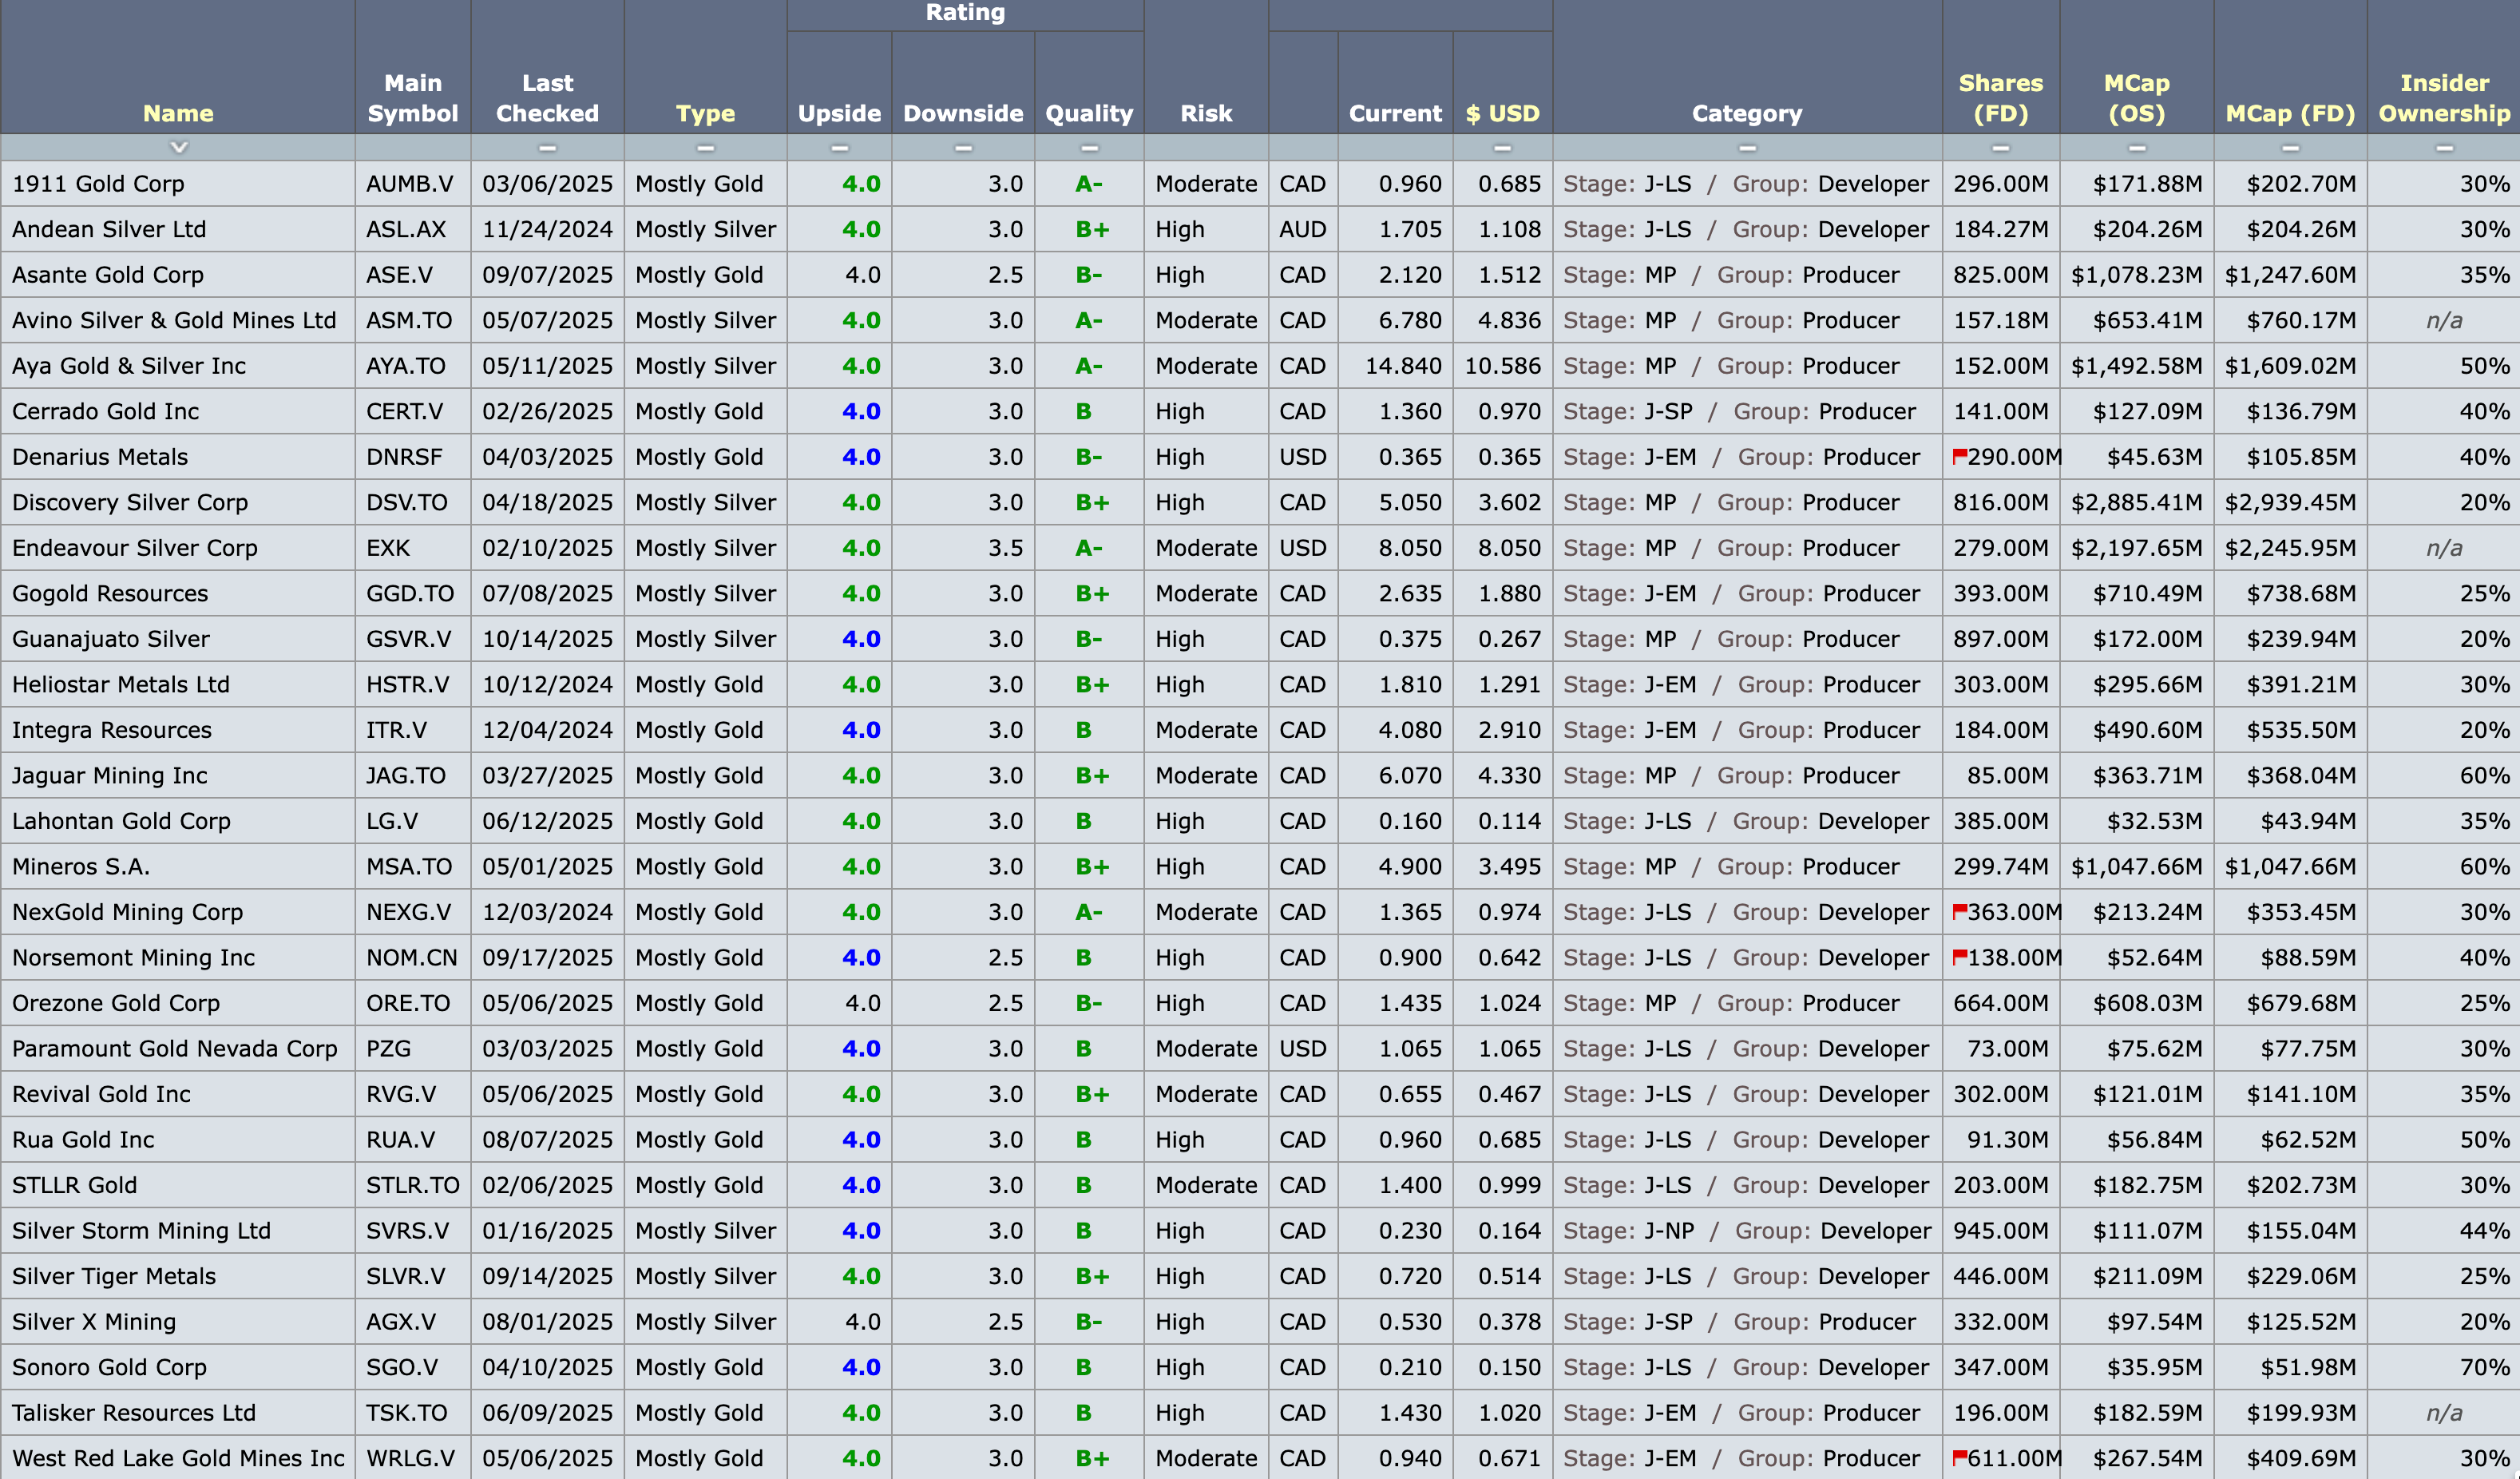Select the Discovery Silver Corp company name
The height and width of the screenshot is (1479, 2520).
pyautogui.click(x=130, y=502)
